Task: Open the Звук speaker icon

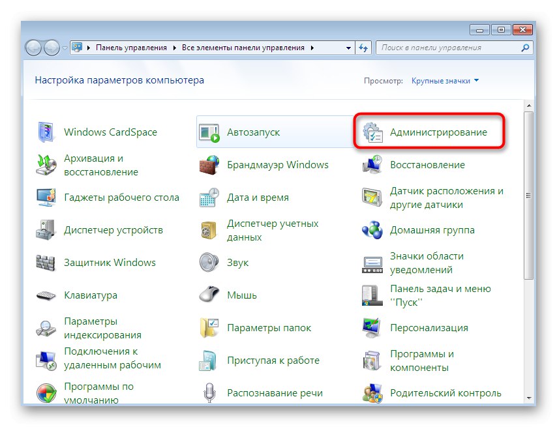Action: (209, 262)
